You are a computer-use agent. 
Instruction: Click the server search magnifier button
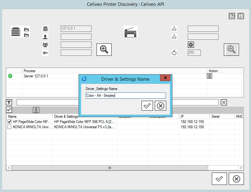point(104,50)
